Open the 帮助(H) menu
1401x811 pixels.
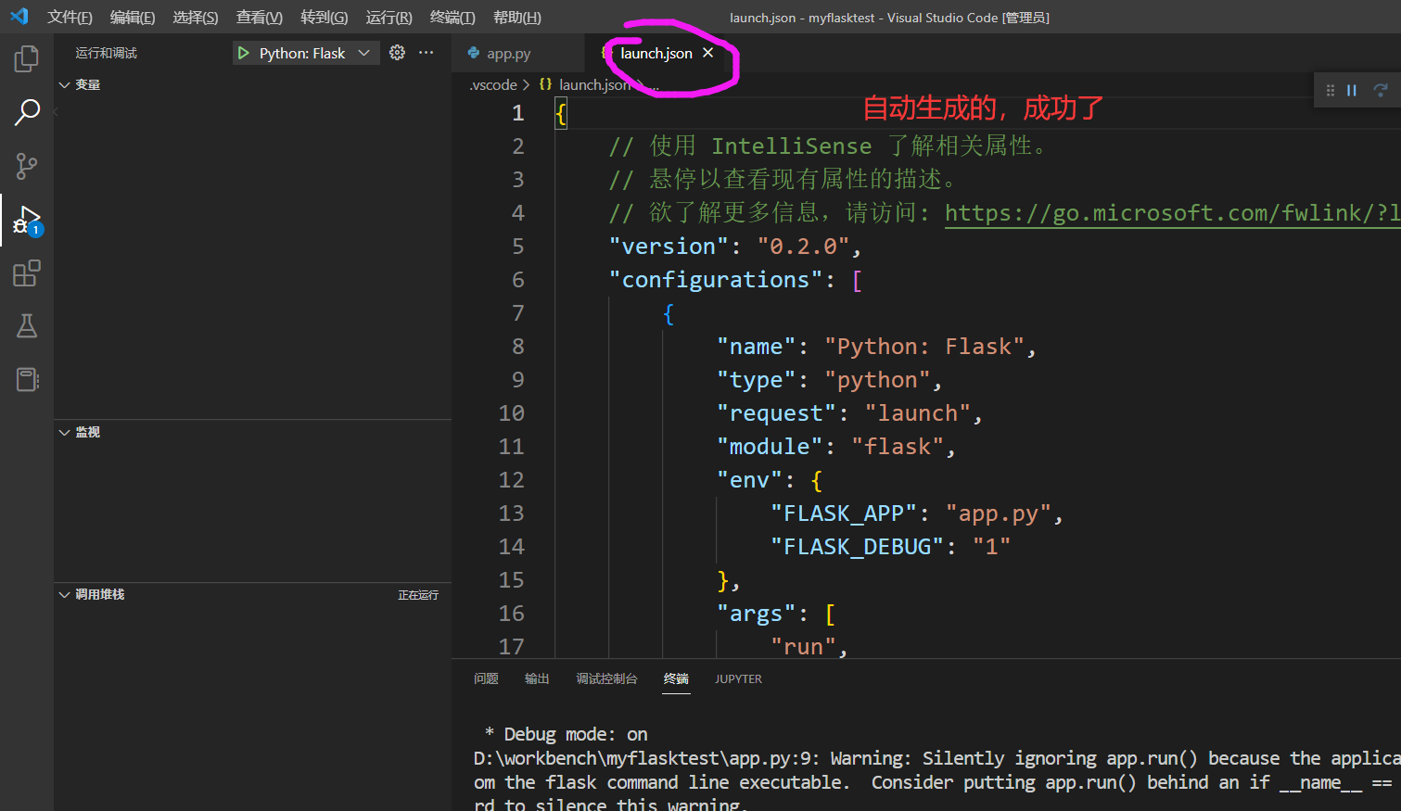point(516,17)
